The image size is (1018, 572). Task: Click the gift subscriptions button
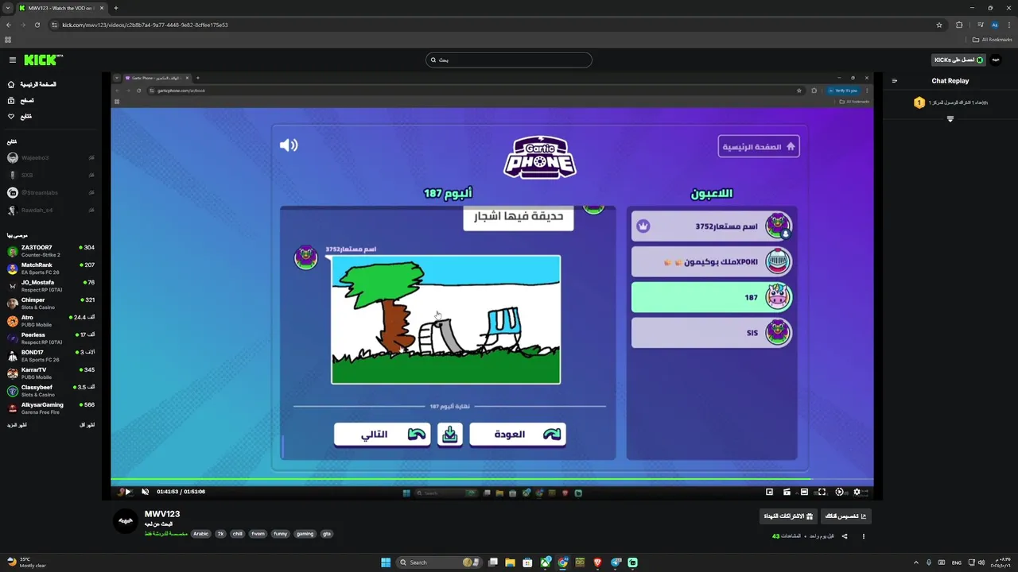pos(788,516)
